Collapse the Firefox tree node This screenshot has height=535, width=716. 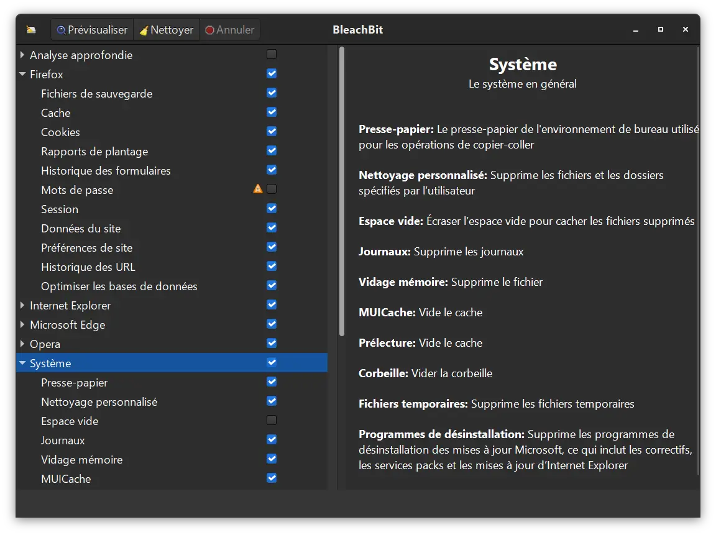pos(22,74)
